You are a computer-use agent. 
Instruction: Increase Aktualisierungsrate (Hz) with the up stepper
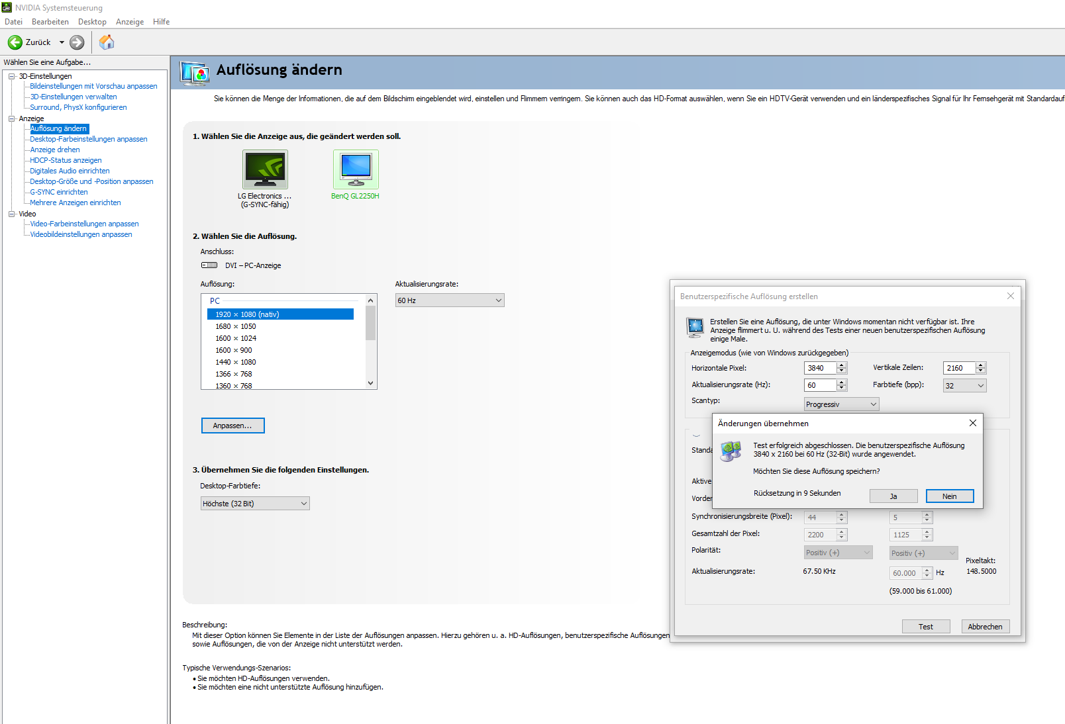point(842,383)
